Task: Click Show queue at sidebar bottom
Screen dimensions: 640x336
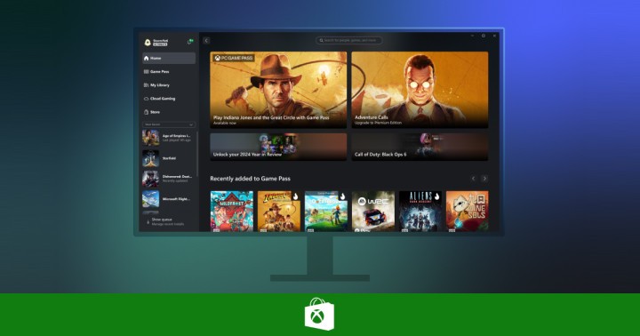Action: click(167, 221)
